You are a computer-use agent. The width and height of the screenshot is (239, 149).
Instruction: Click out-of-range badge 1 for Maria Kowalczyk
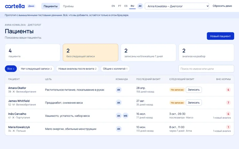(228, 127)
